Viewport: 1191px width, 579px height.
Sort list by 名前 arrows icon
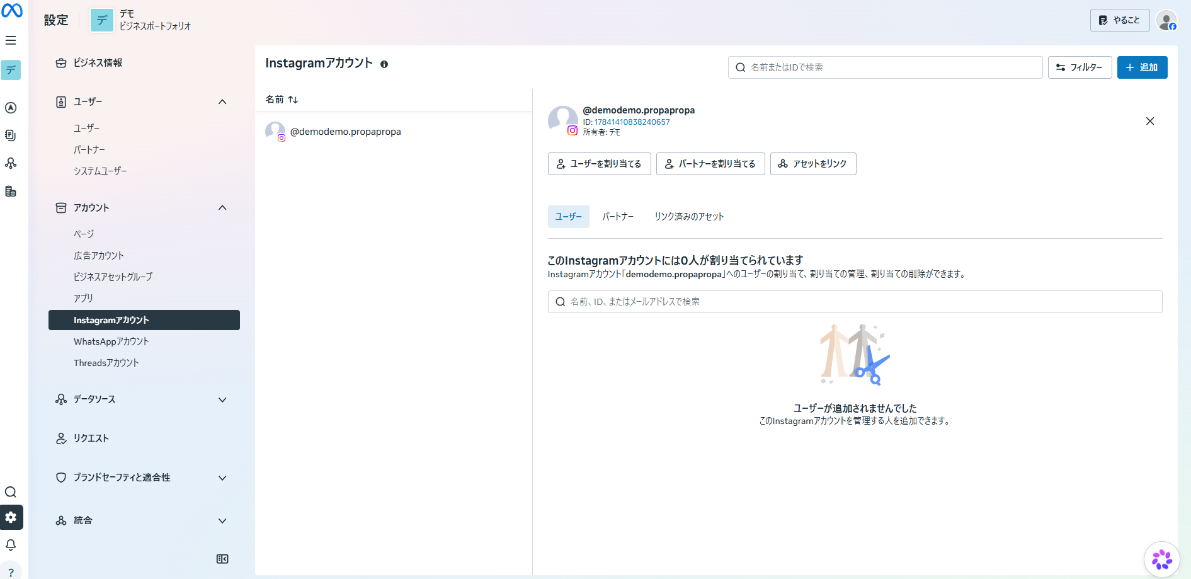293,100
